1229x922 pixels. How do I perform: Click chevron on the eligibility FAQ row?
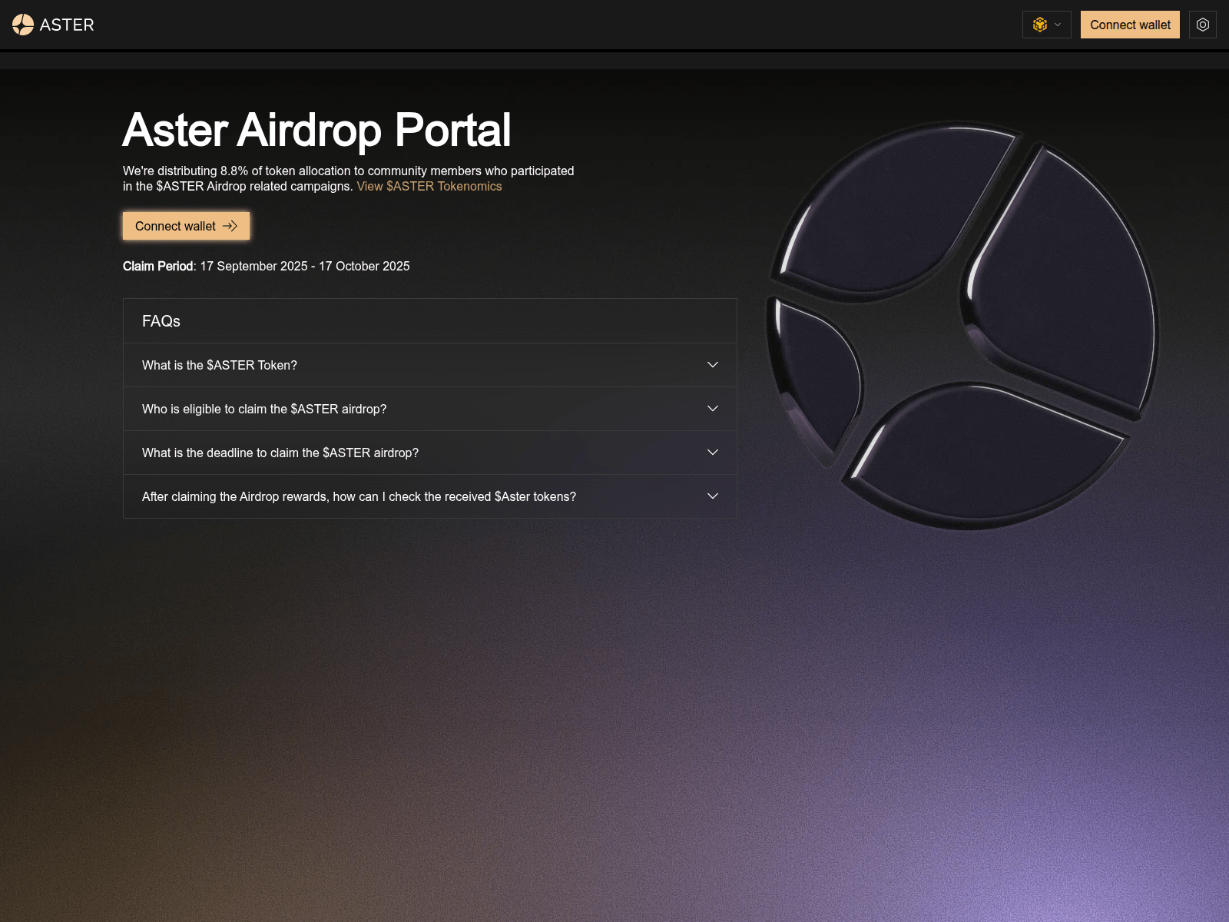(x=712, y=409)
